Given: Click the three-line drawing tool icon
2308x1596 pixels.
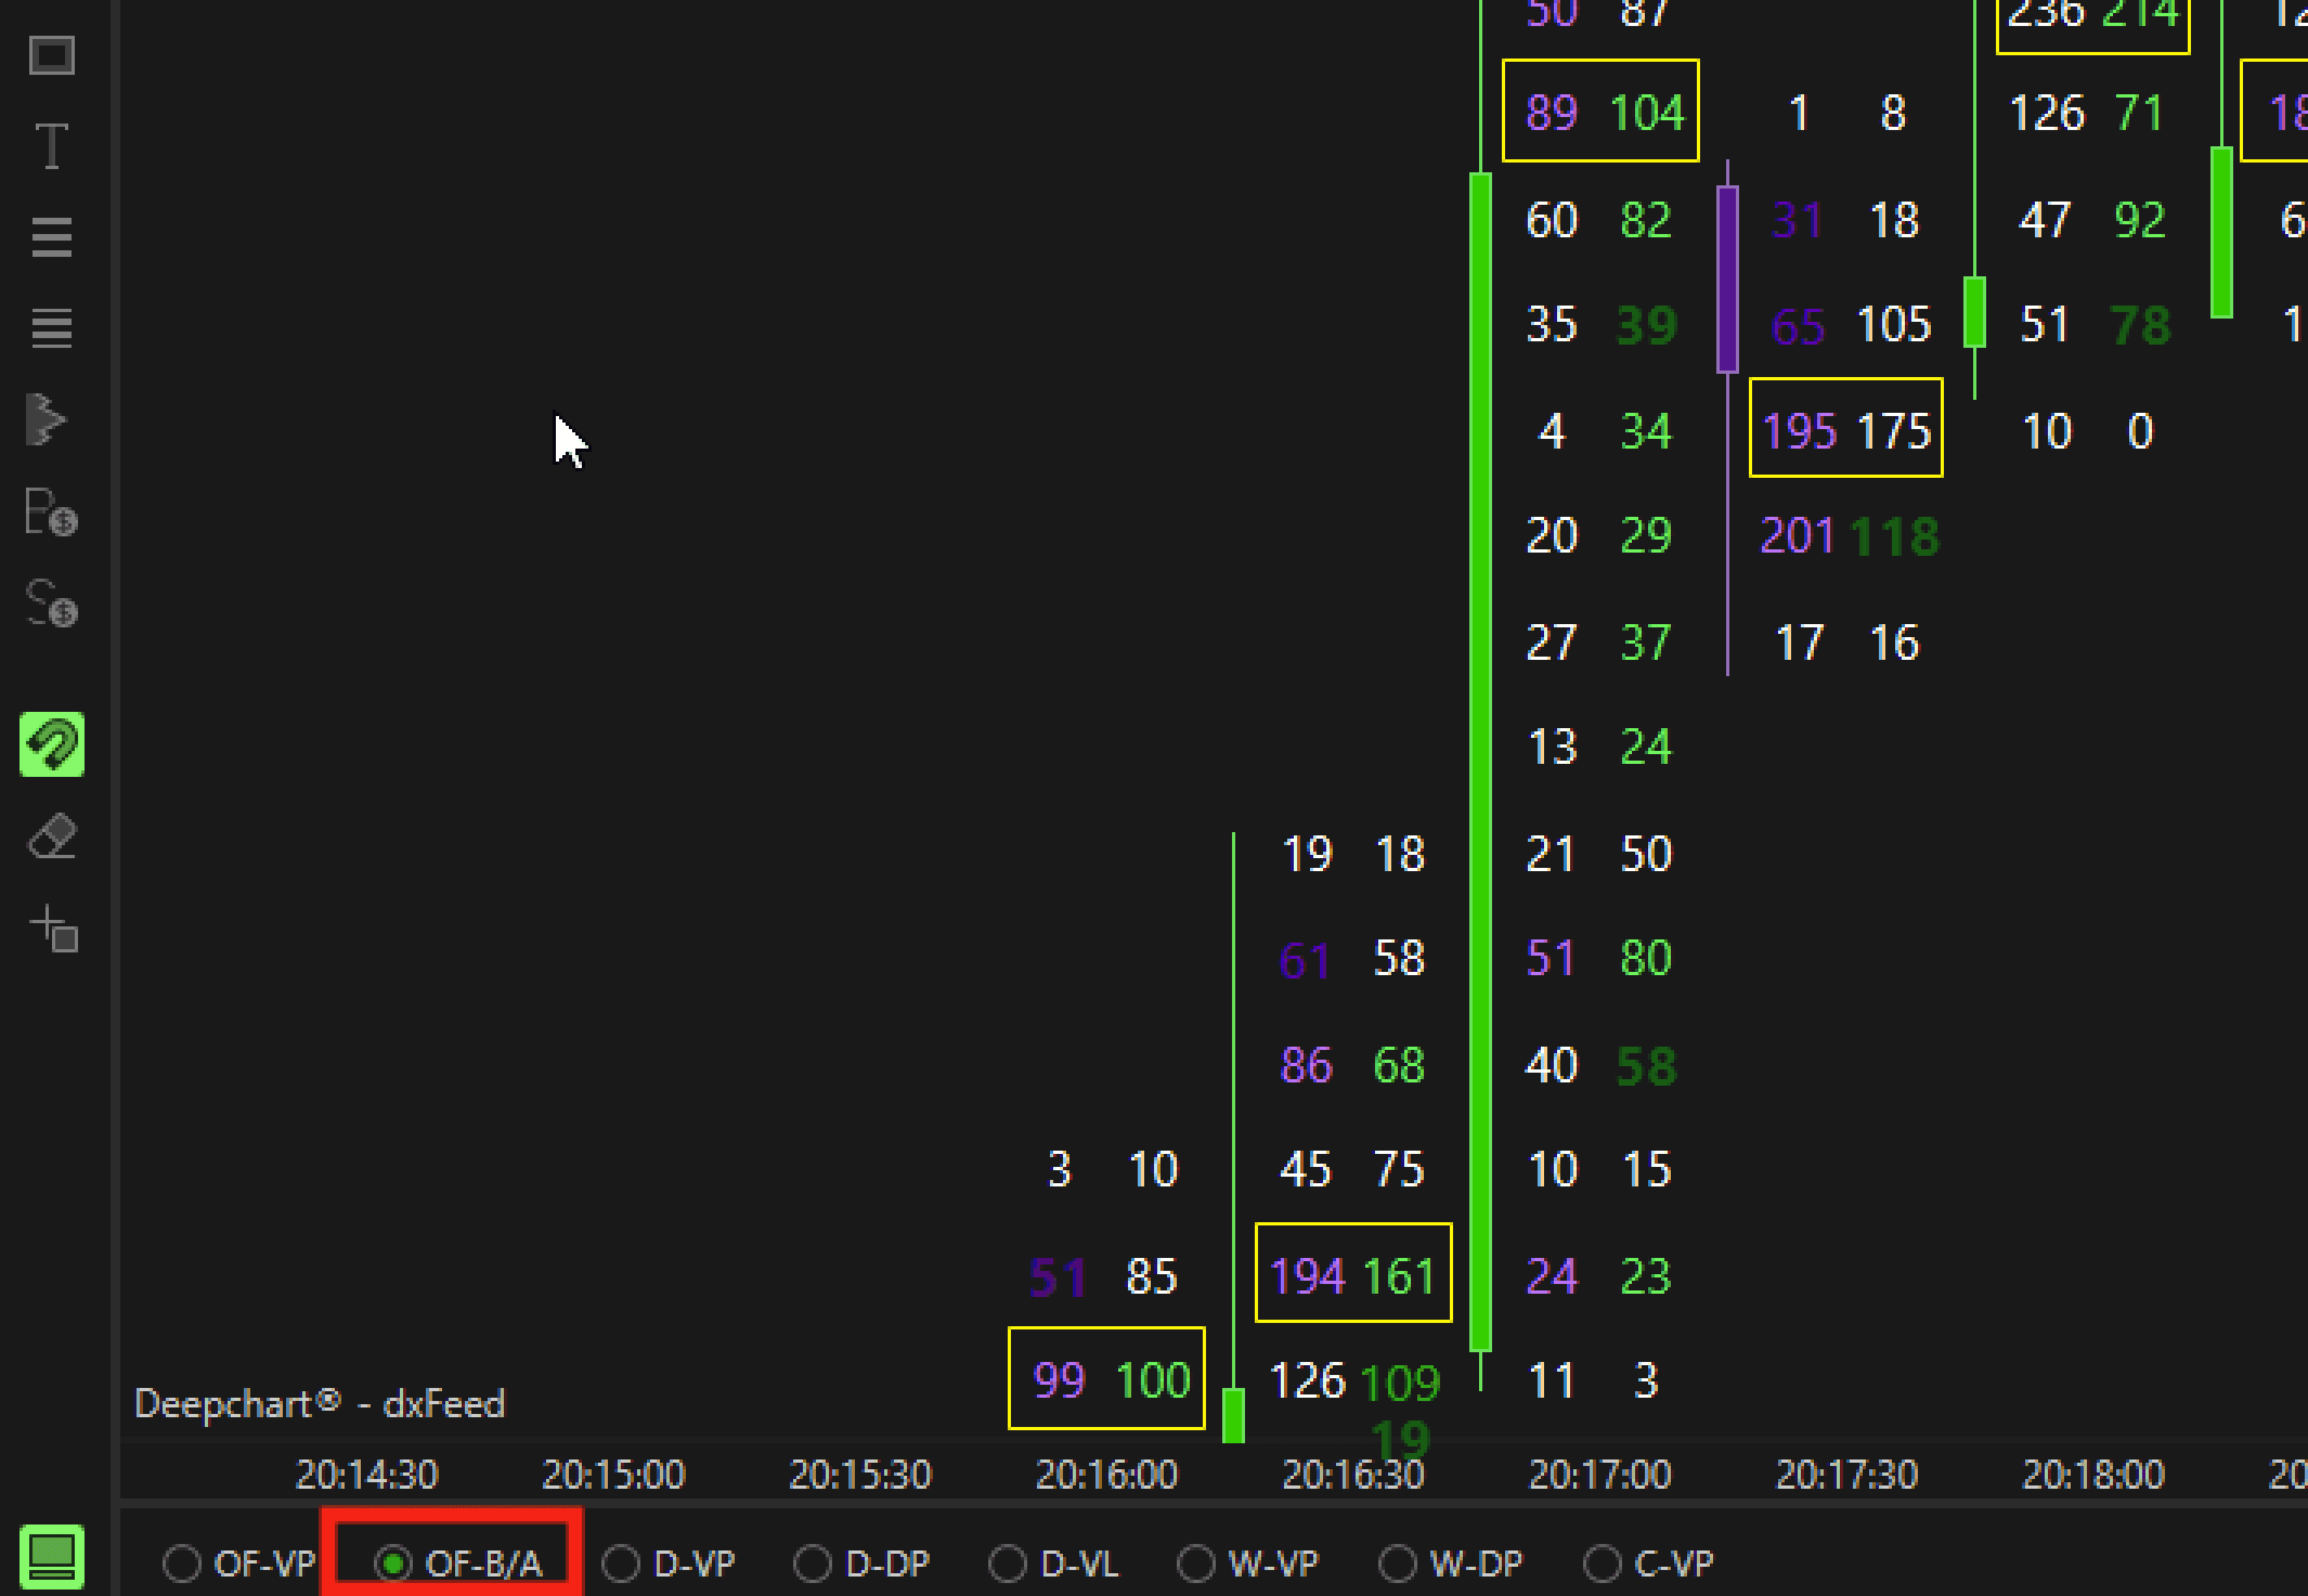Looking at the screenshot, I should coord(52,237).
